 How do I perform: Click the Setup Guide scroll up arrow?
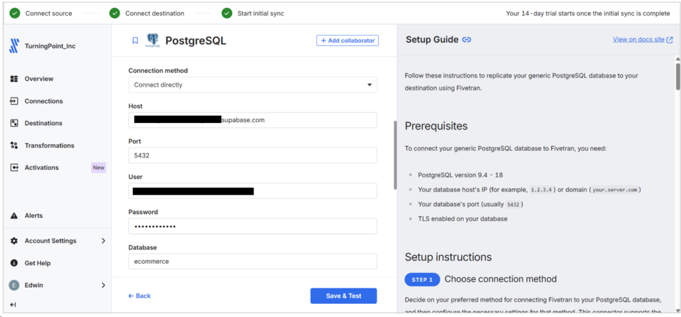(678, 58)
